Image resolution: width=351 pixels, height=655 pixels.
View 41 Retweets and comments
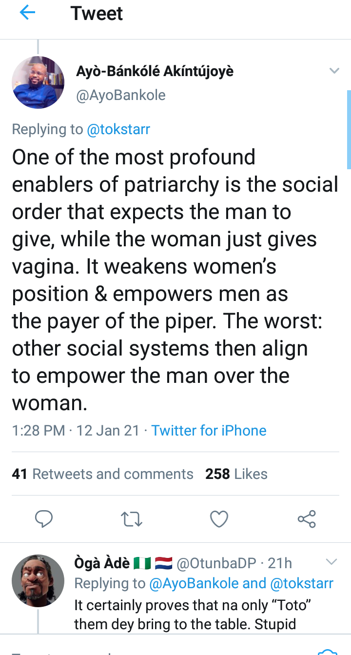tap(102, 474)
